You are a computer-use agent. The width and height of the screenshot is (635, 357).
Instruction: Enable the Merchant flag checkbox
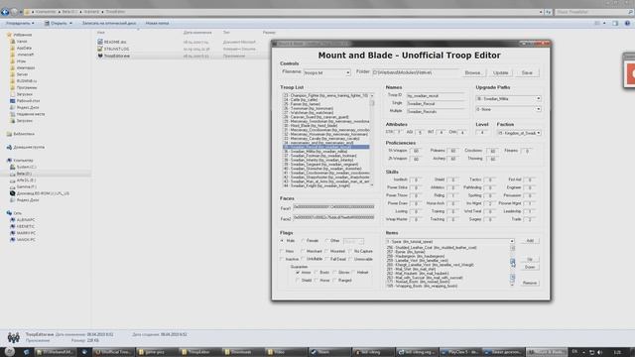[x=303, y=251]
